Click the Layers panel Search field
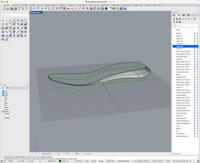The height and width of the screenshot is (163, 200). click(x=186, y=26)
